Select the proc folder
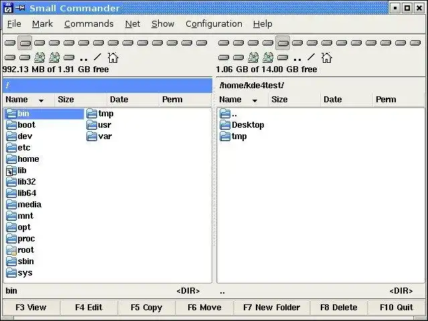428x321 pixels. pyautogui.click(x=21, y=239)
